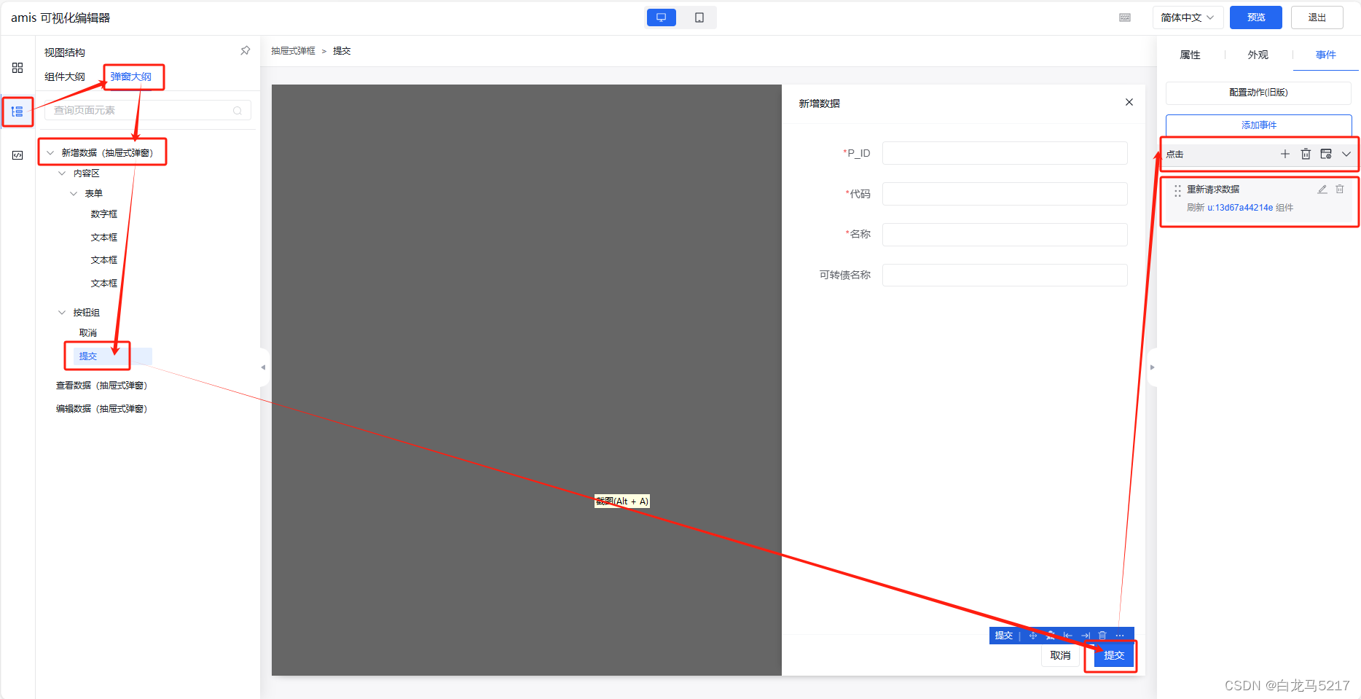Collapse the 按钮组 tree node
Viewport: 1361px width, 699px height.
(x=62, y=313)
